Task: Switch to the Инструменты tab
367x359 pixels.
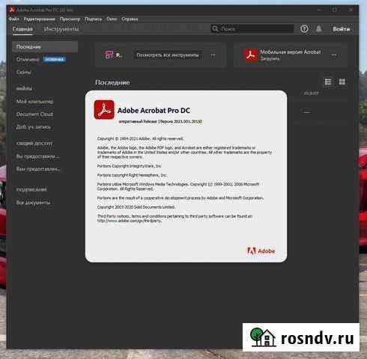Action: (61, 29)
